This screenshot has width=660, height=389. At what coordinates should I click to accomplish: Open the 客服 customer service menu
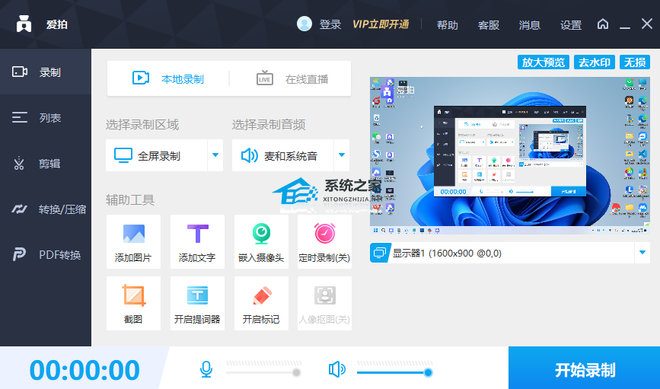488,25
